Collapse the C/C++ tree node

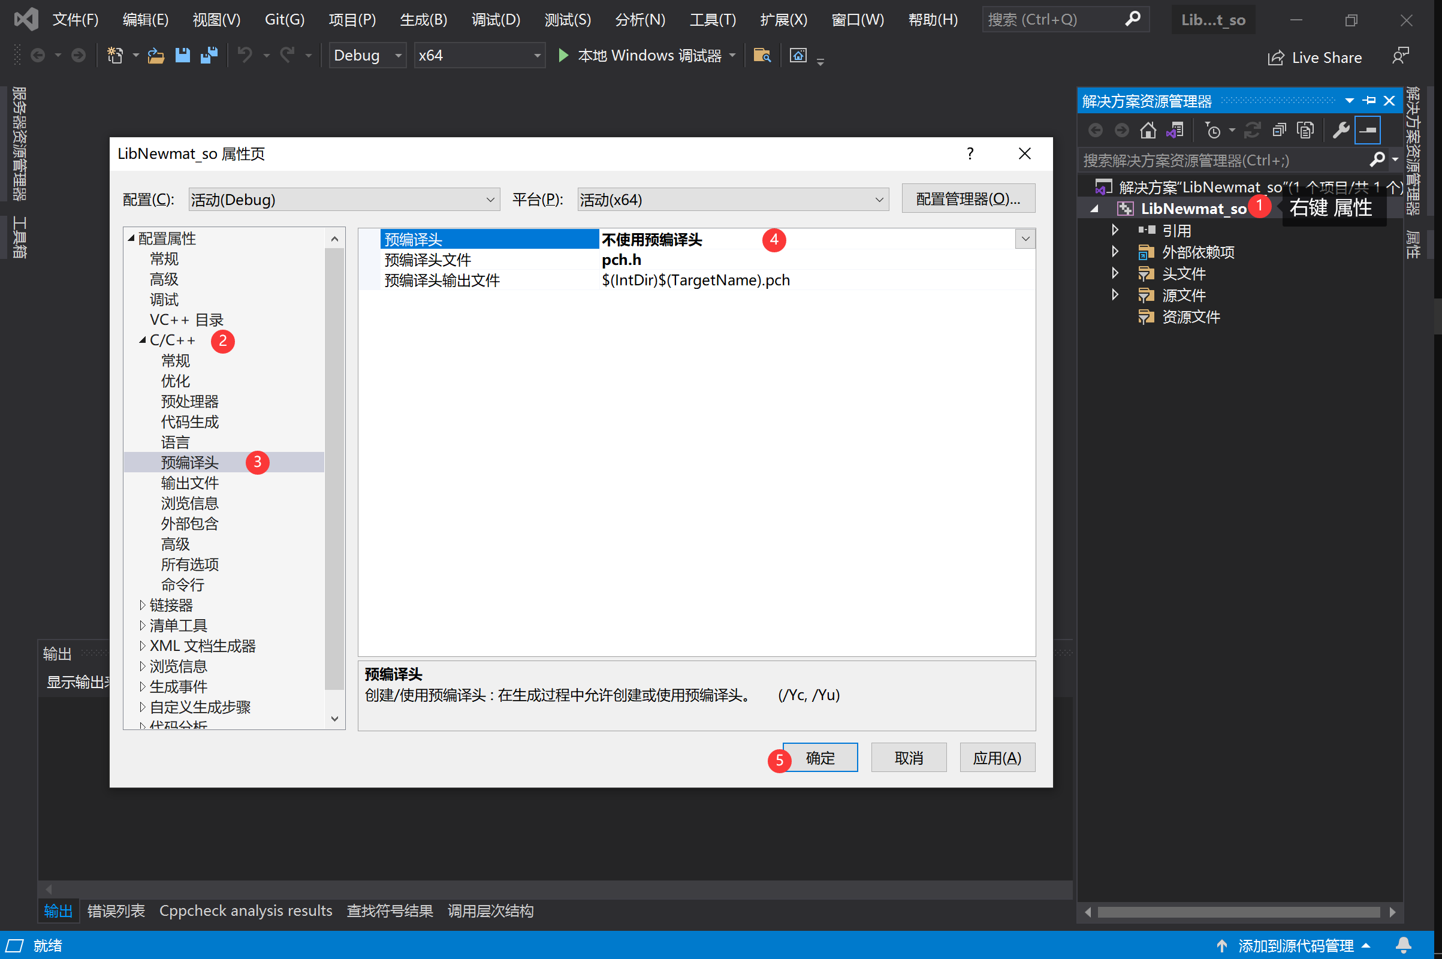(143, 340)
